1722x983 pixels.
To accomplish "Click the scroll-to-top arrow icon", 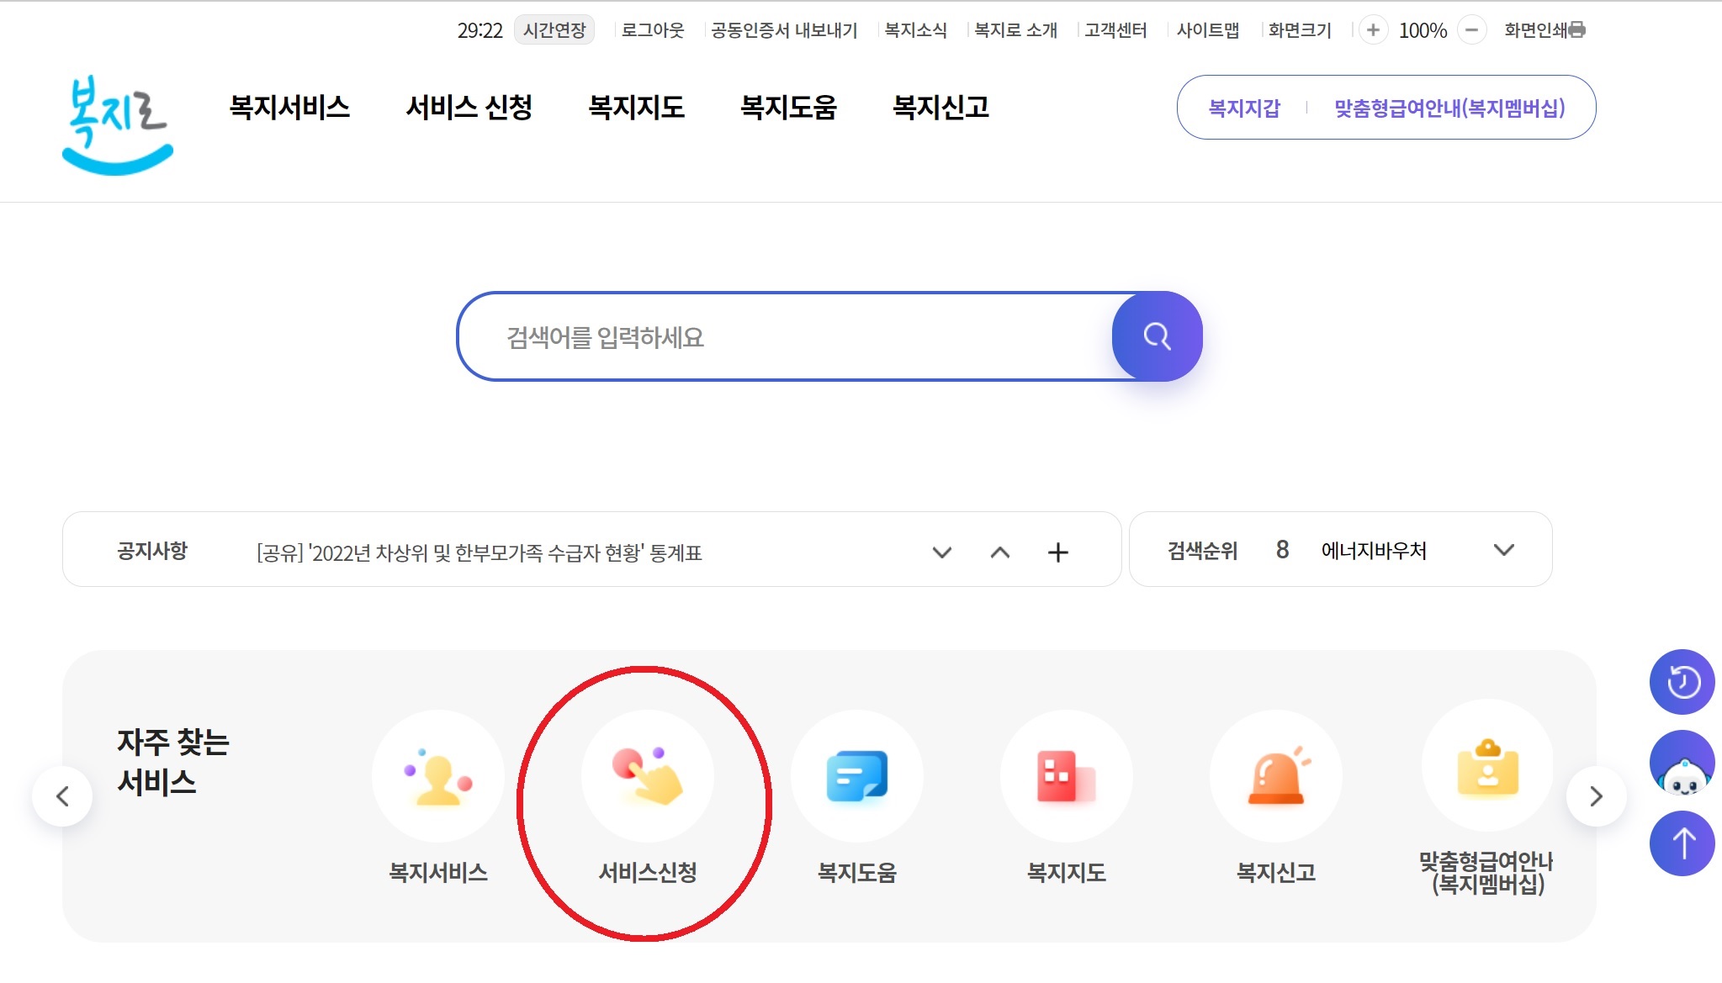I will (1683, 843).
